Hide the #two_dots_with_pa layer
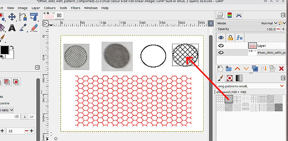288x141 pixels. coord(221,53)
